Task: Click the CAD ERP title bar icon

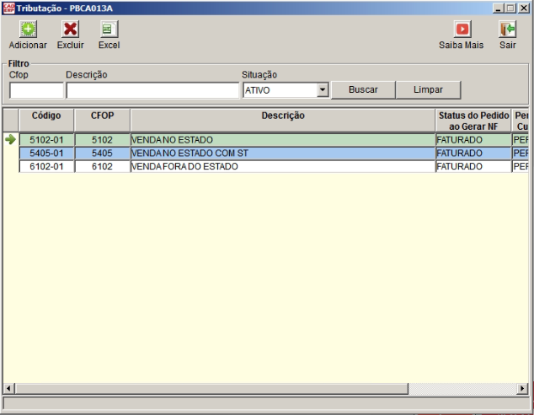Action: [x=8, y=8]
